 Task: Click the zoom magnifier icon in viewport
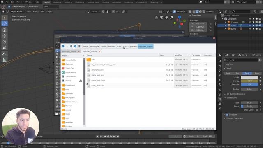coord(171,17)
